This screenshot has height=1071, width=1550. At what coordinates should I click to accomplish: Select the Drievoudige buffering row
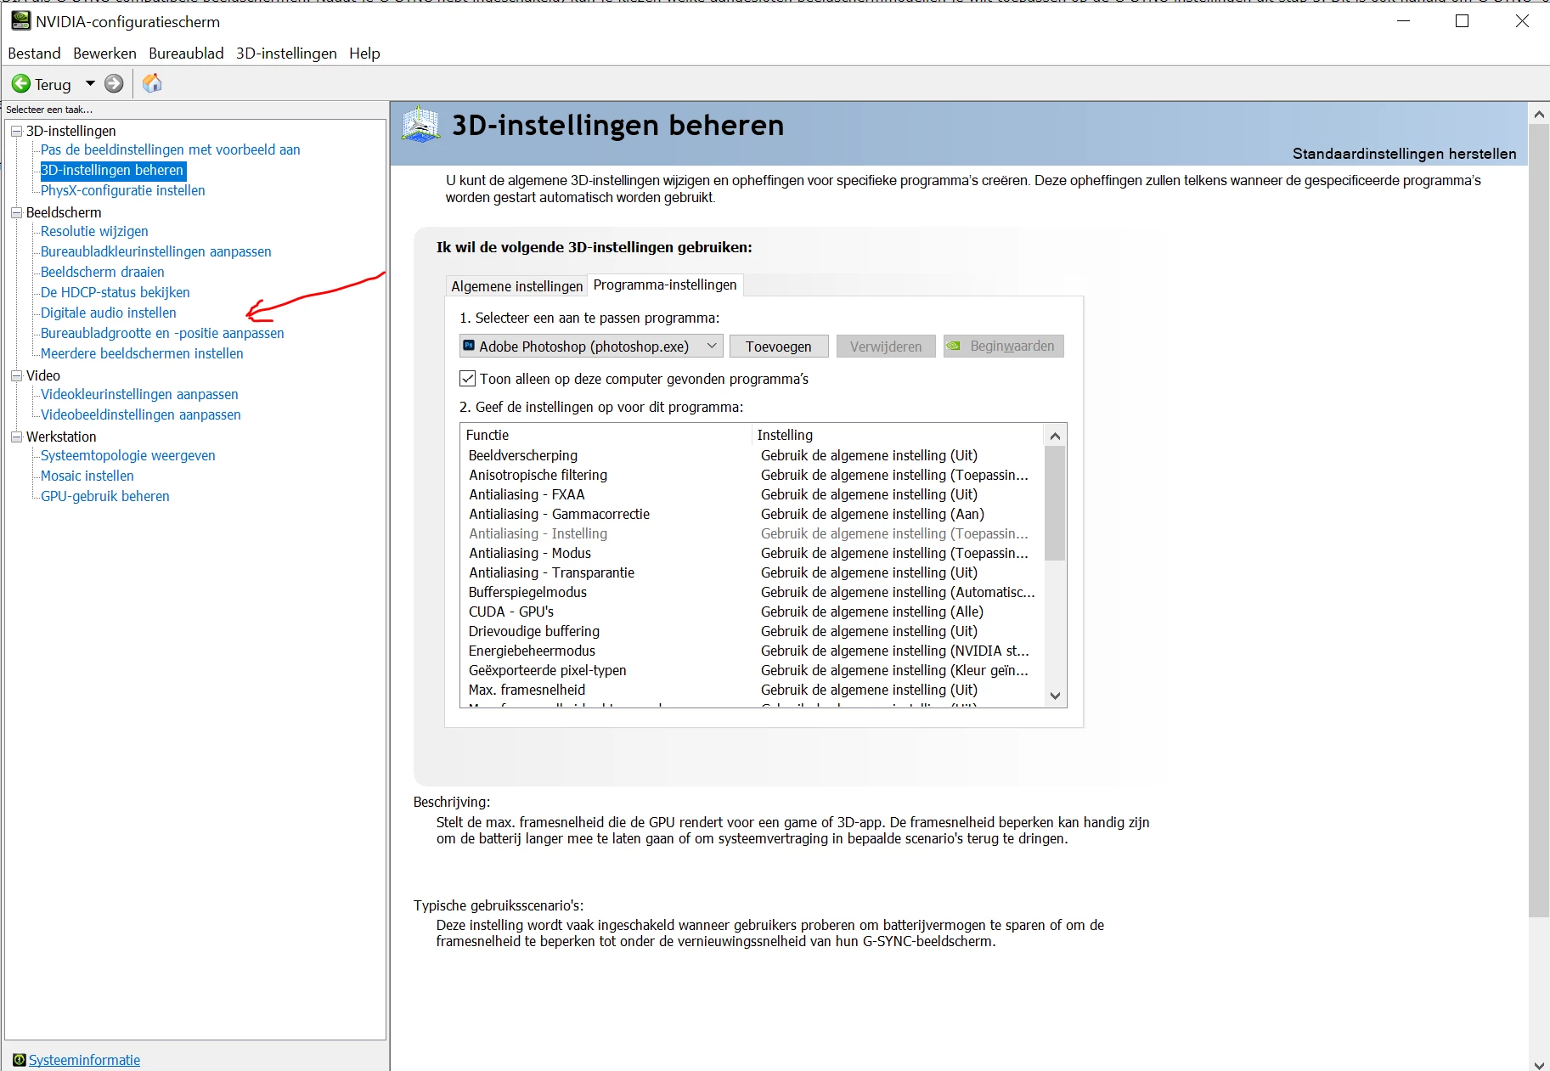752,631
